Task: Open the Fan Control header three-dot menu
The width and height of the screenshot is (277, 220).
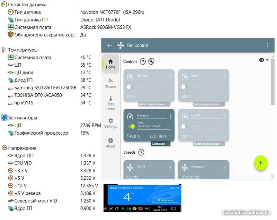Action: point(267,45)
